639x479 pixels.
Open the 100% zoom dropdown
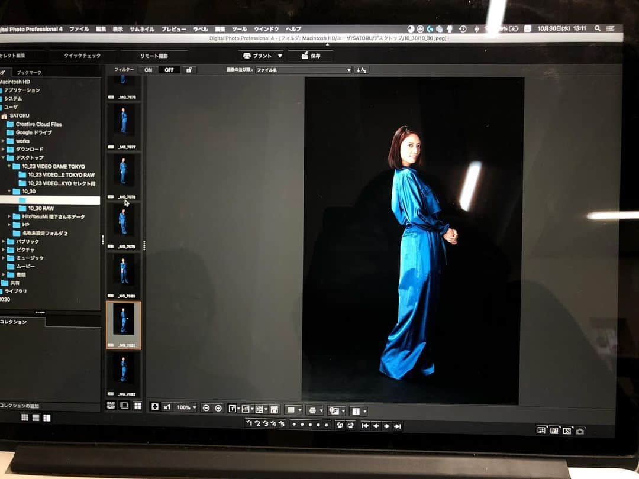point(186,407)
